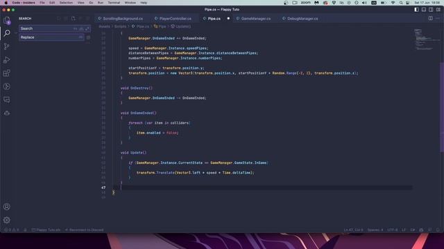This screenshot has width=444, height=249.
Task: Close Pipe.cs via unsaved dot
Action: tap(228, 19)
